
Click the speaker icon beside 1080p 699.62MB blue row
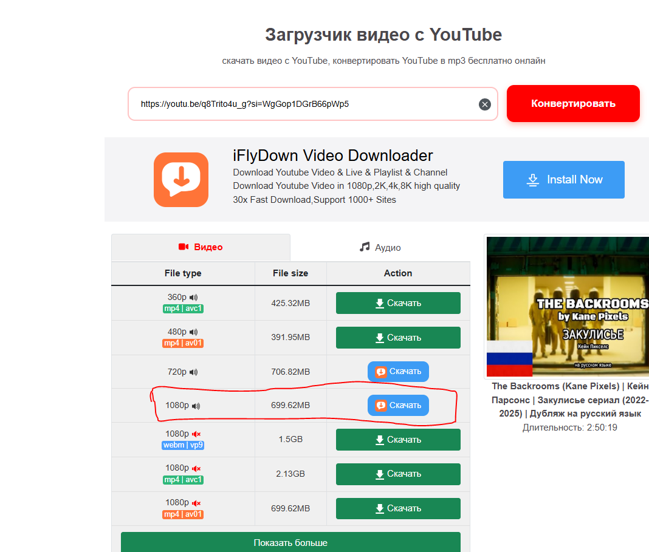tap(196, 406)
